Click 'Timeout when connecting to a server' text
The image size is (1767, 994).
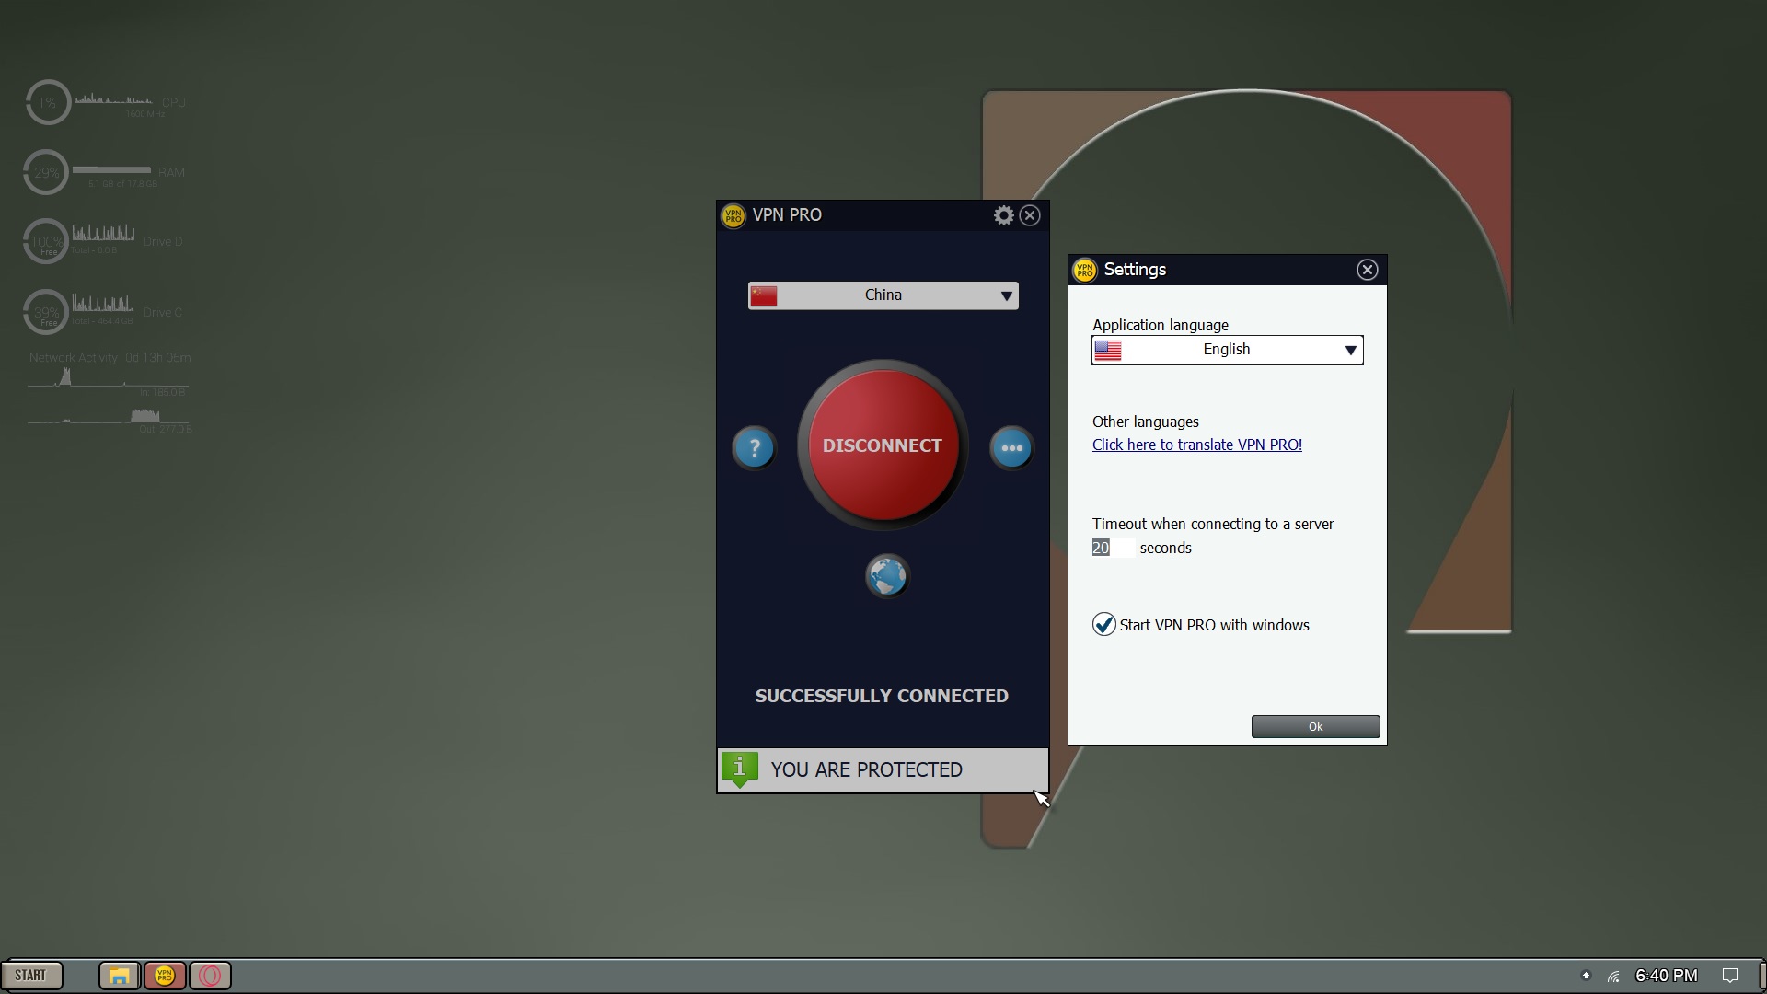[1213, 524]
